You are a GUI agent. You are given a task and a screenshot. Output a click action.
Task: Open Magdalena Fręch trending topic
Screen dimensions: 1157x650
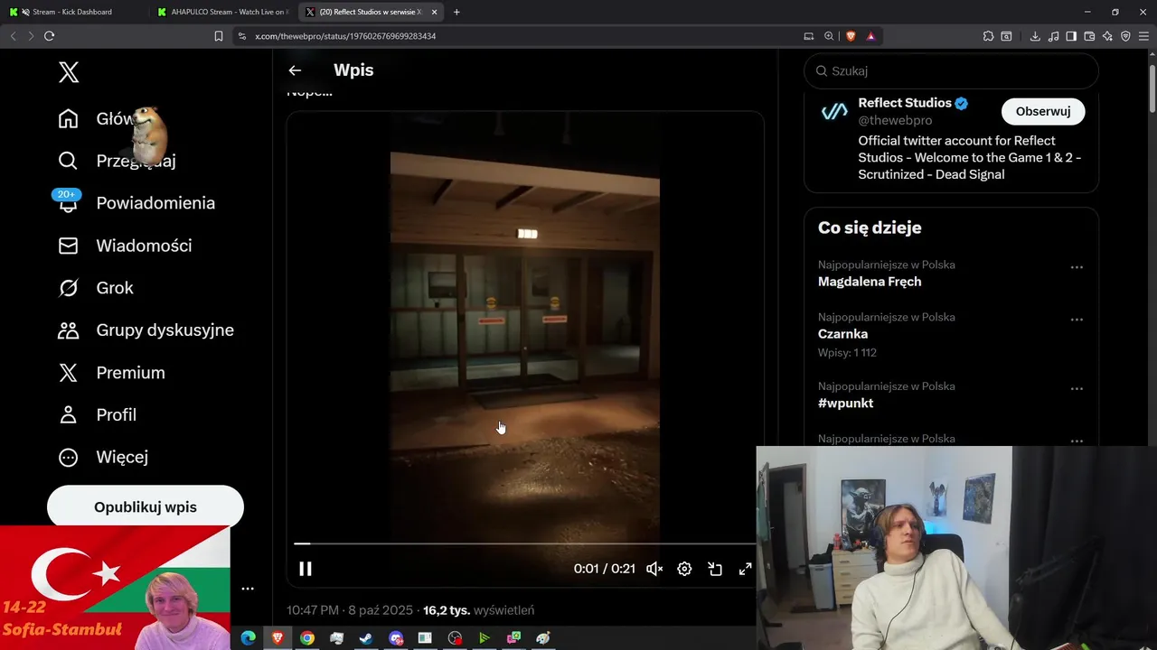pos(870,282)
